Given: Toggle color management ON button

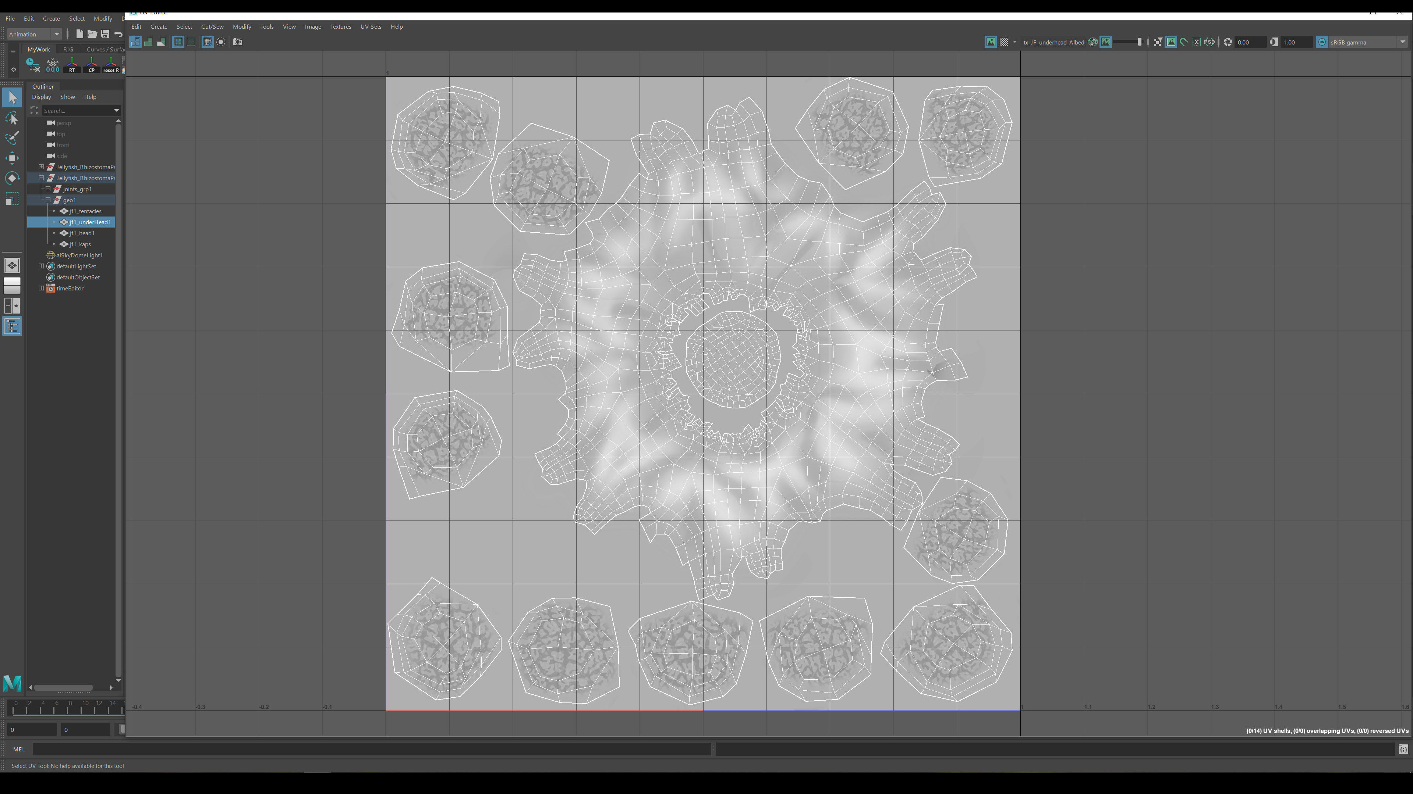Looking at the screenshot, I should [1321, 42].
